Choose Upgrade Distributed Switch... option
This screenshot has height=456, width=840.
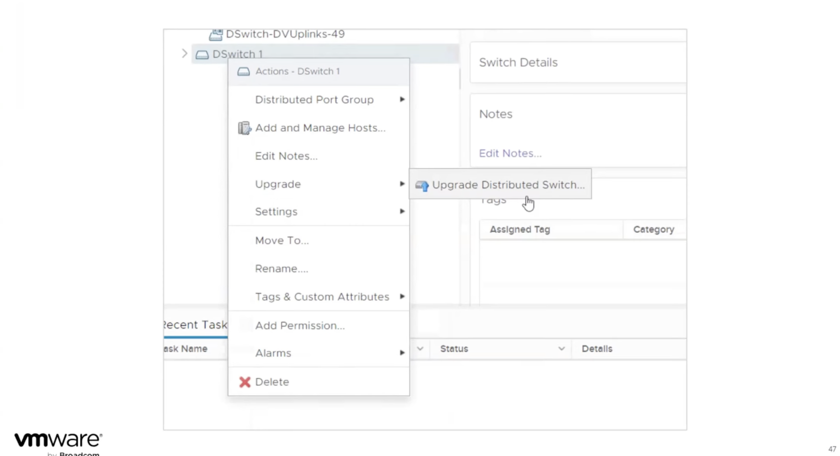pos(500,185)
